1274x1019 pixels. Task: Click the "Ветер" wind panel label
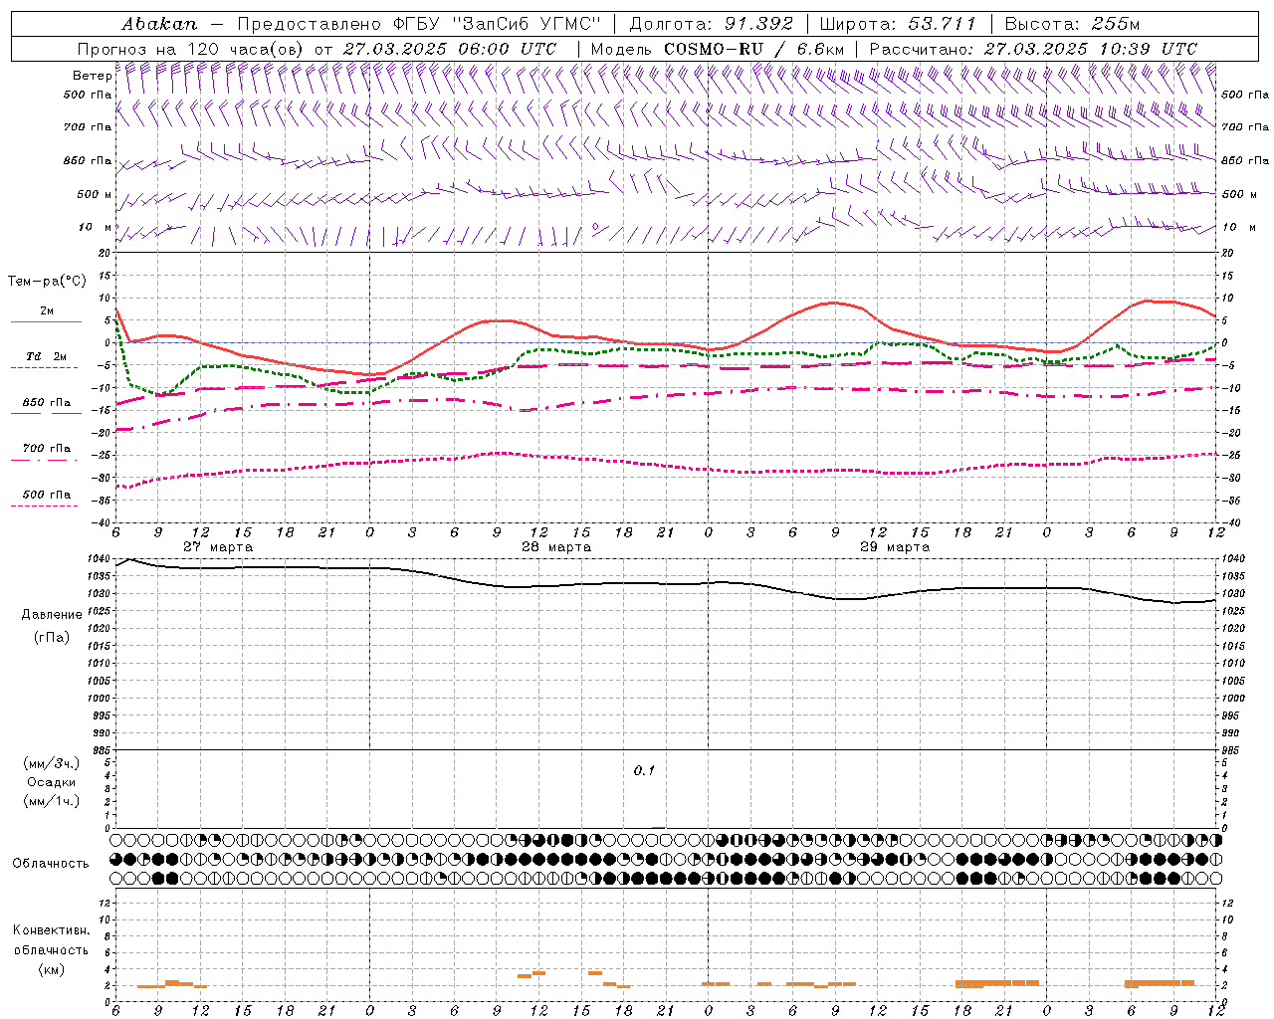(x=92, y=76)
